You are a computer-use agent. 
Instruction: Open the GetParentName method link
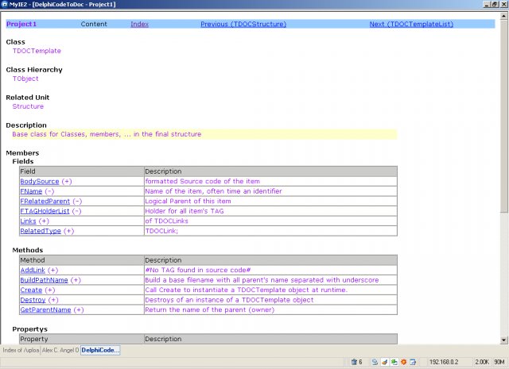(x=45, y=309)
